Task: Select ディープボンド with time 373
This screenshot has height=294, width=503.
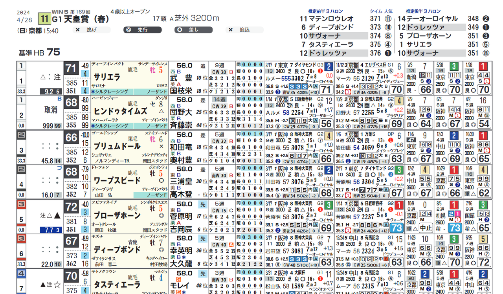Action: click(332, 27)
